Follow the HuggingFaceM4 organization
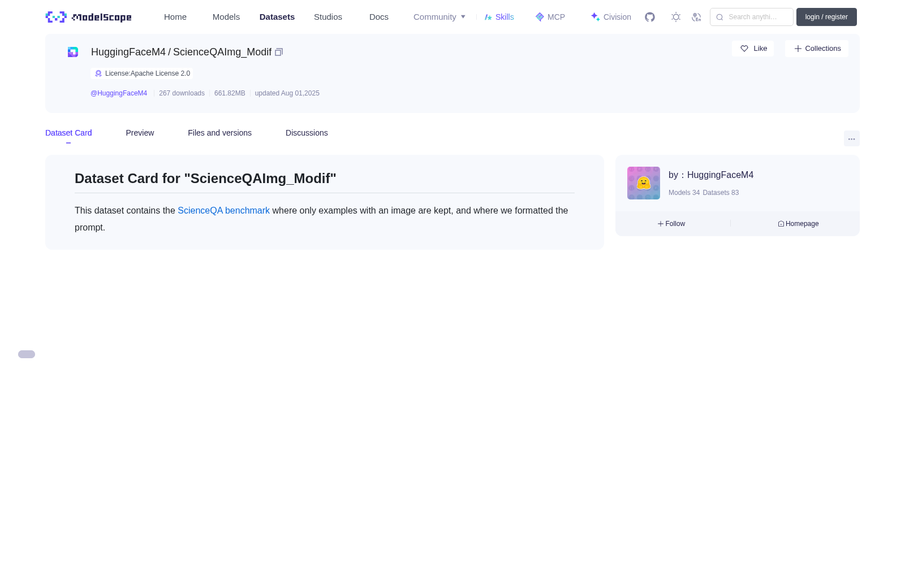 [671, 224]
